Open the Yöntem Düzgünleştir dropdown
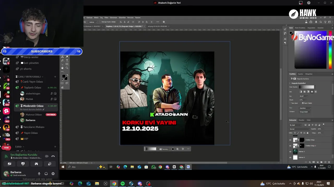Viewport: 334px width, 187px height. point(305,112)
